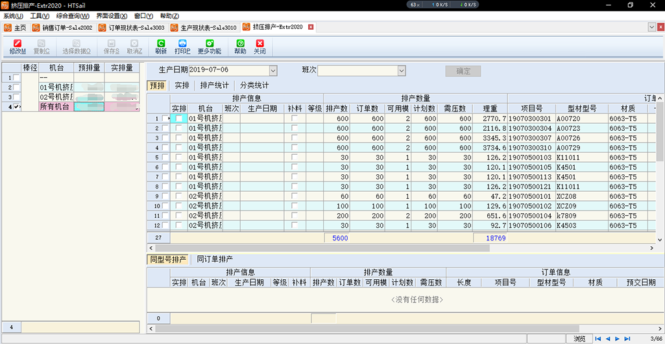Expand the 班次 shift dropdown
This screenshot has width=665, height=344.
pos(402,70)
